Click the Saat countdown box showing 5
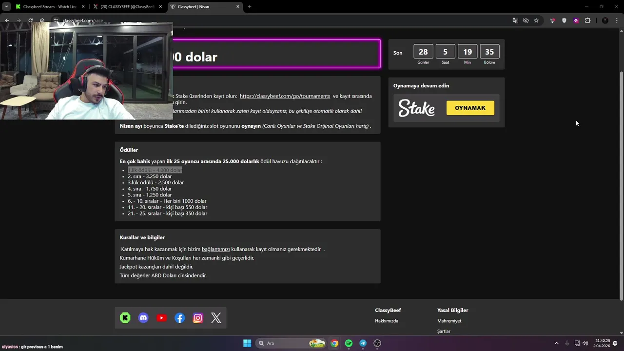This screenshot has height=351, width=624. click(445, 52)
